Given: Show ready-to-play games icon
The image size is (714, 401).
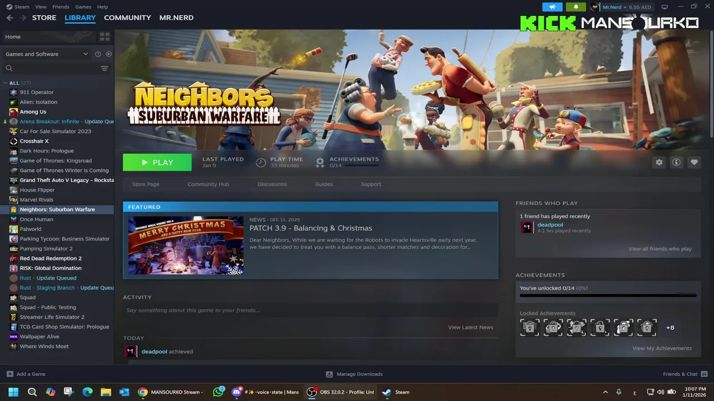Looking at the screenshot, I should click(109, 54).
